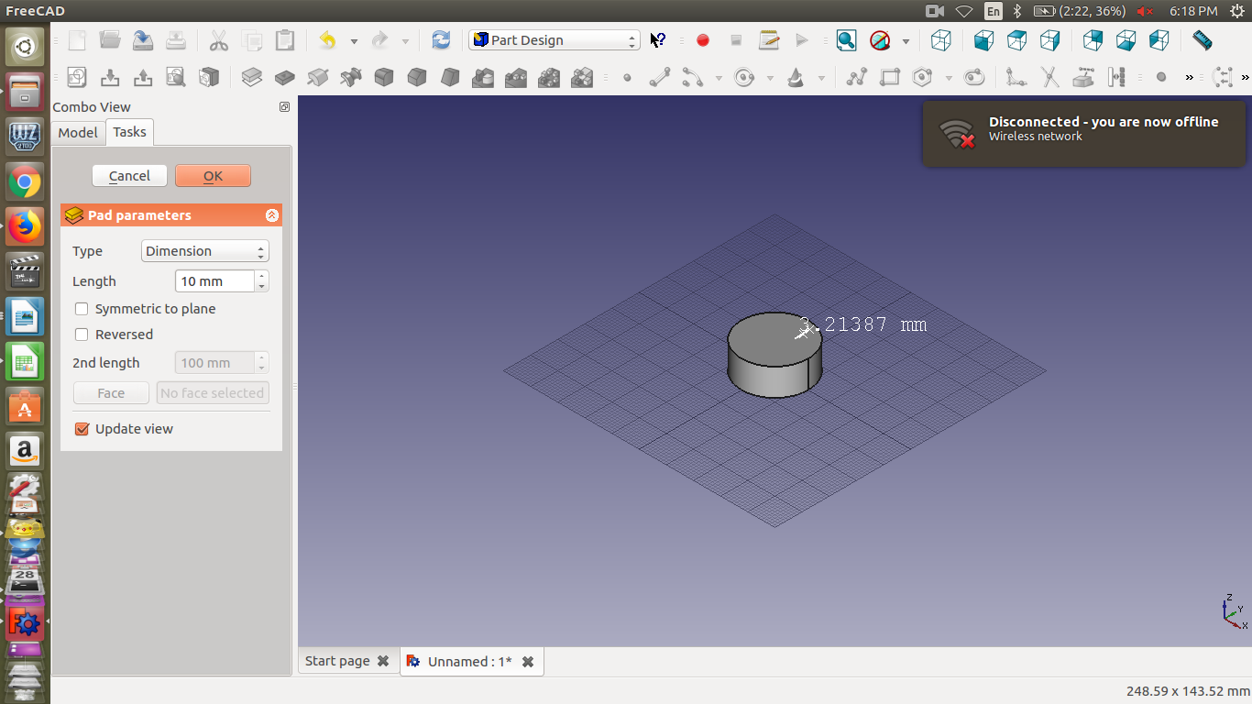This screenshot has height=704, width=1252.
Task: Click the Pad feature icon in toolbar
Action: tap(252, 78)
